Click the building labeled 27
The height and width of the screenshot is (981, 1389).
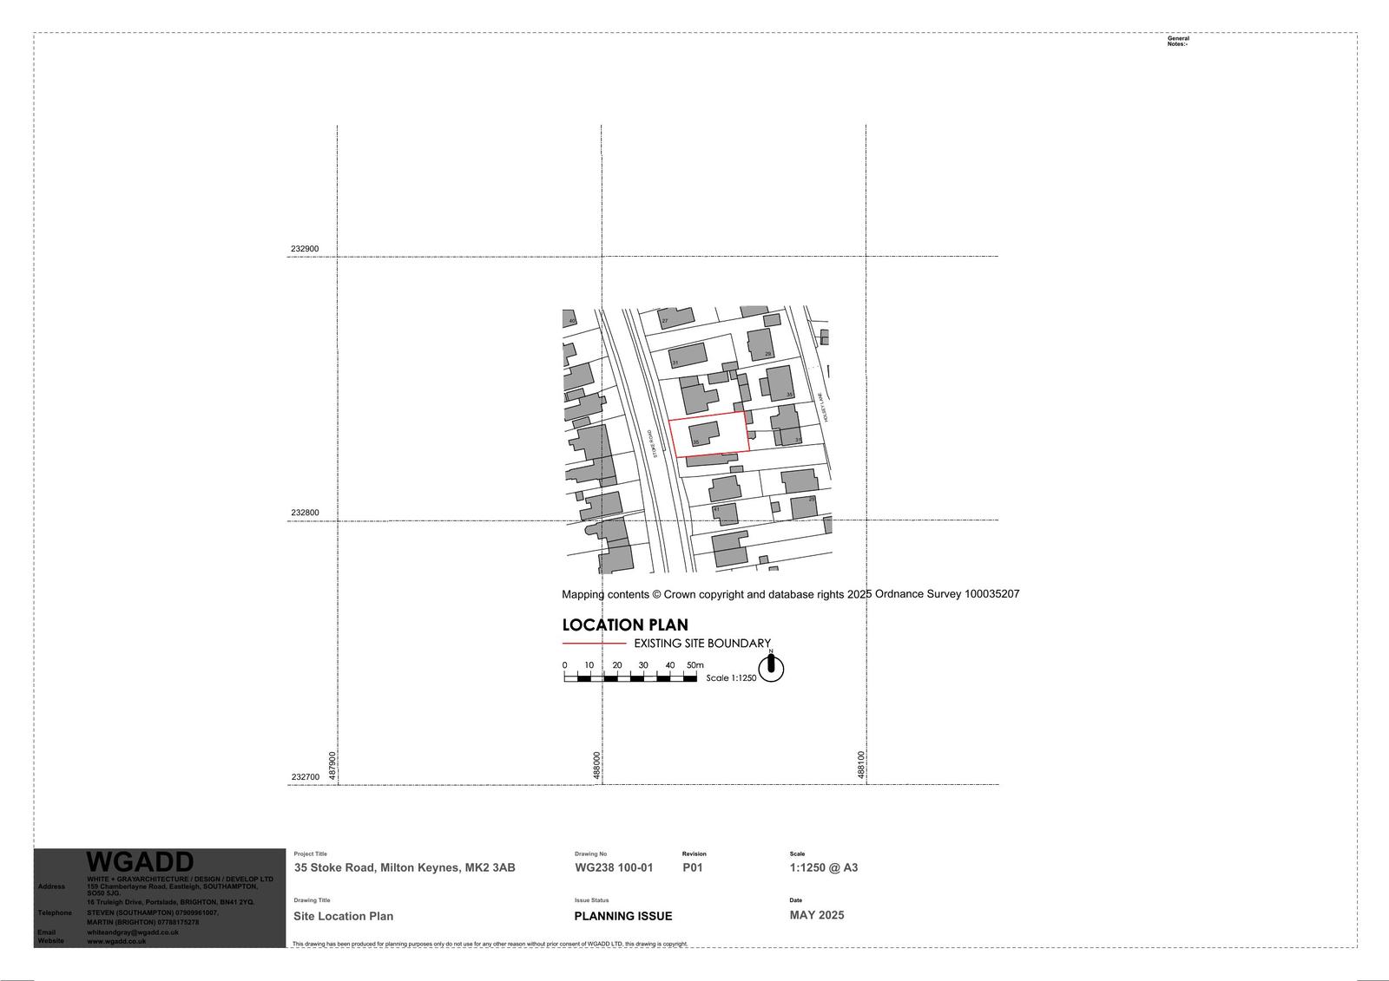coord(676,317)
